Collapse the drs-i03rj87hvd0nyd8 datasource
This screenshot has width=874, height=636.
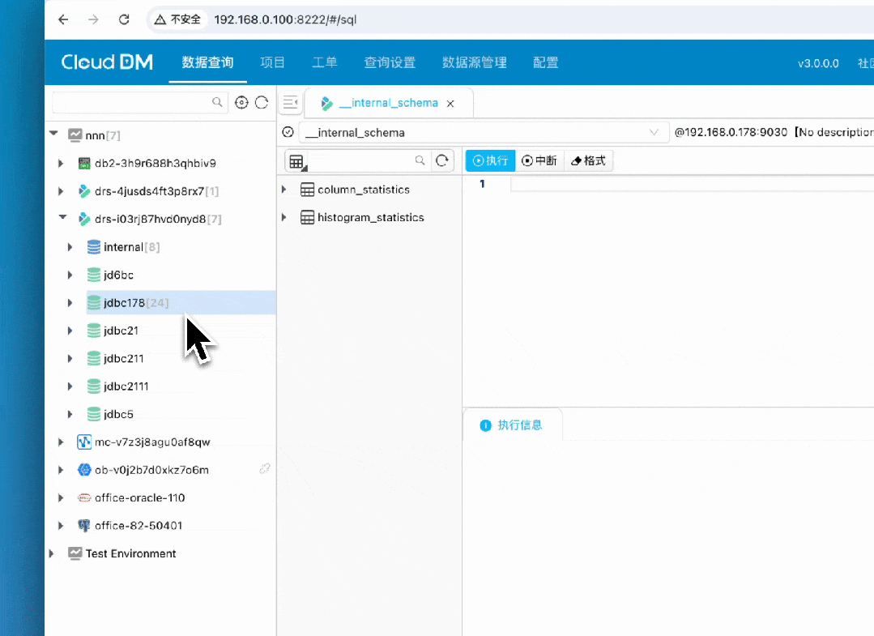(x=62, y=217)
